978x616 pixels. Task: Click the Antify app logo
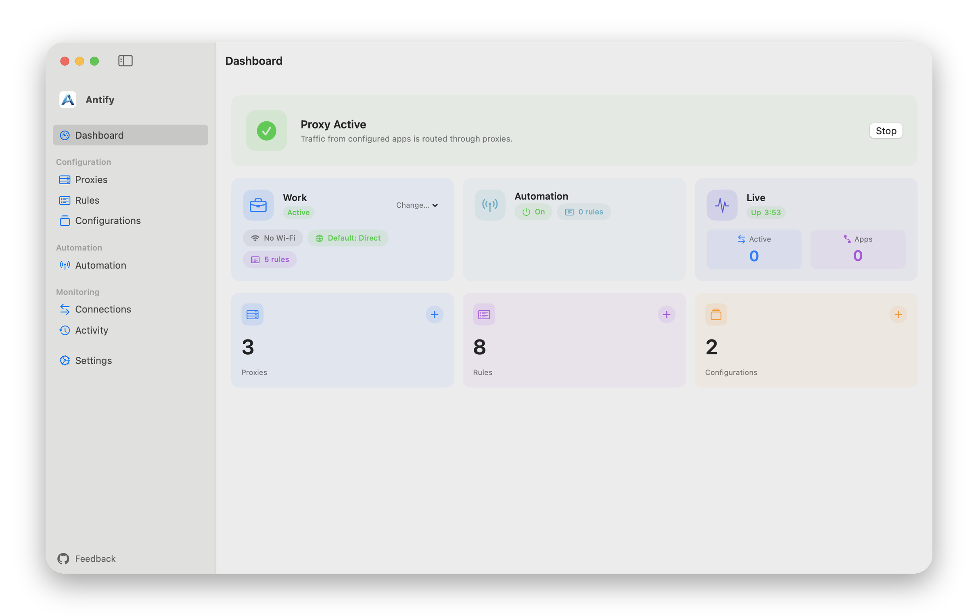click(68, 100)
